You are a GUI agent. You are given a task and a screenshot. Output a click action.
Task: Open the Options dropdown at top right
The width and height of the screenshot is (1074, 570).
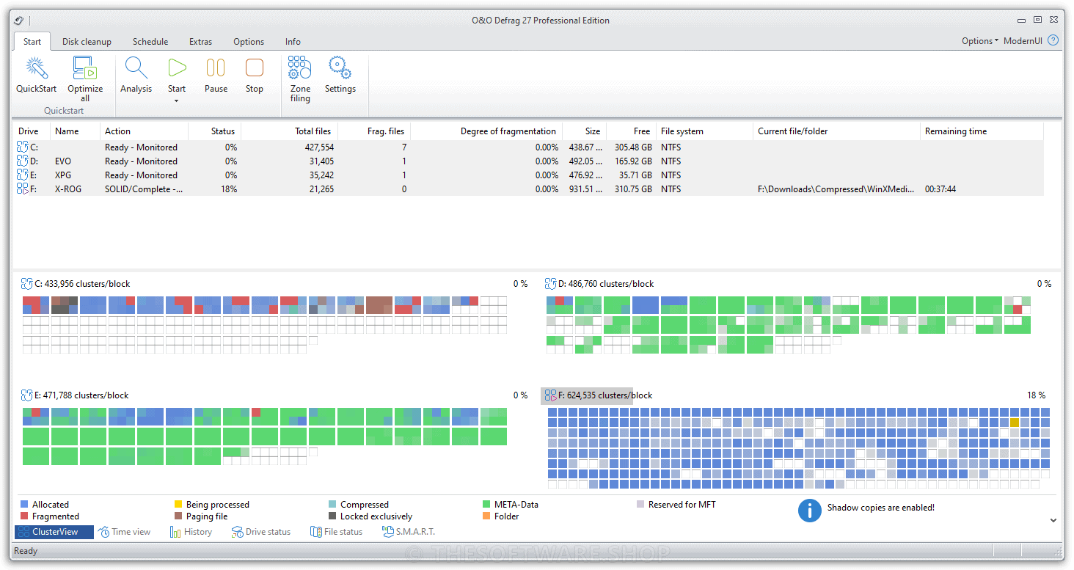pos(980,41)
